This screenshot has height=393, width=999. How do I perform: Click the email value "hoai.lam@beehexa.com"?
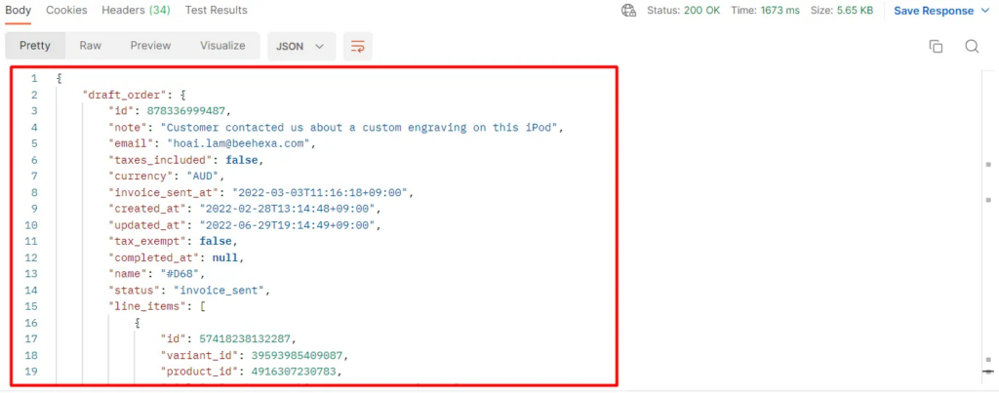pyautogui.click(x=238, y=144)
